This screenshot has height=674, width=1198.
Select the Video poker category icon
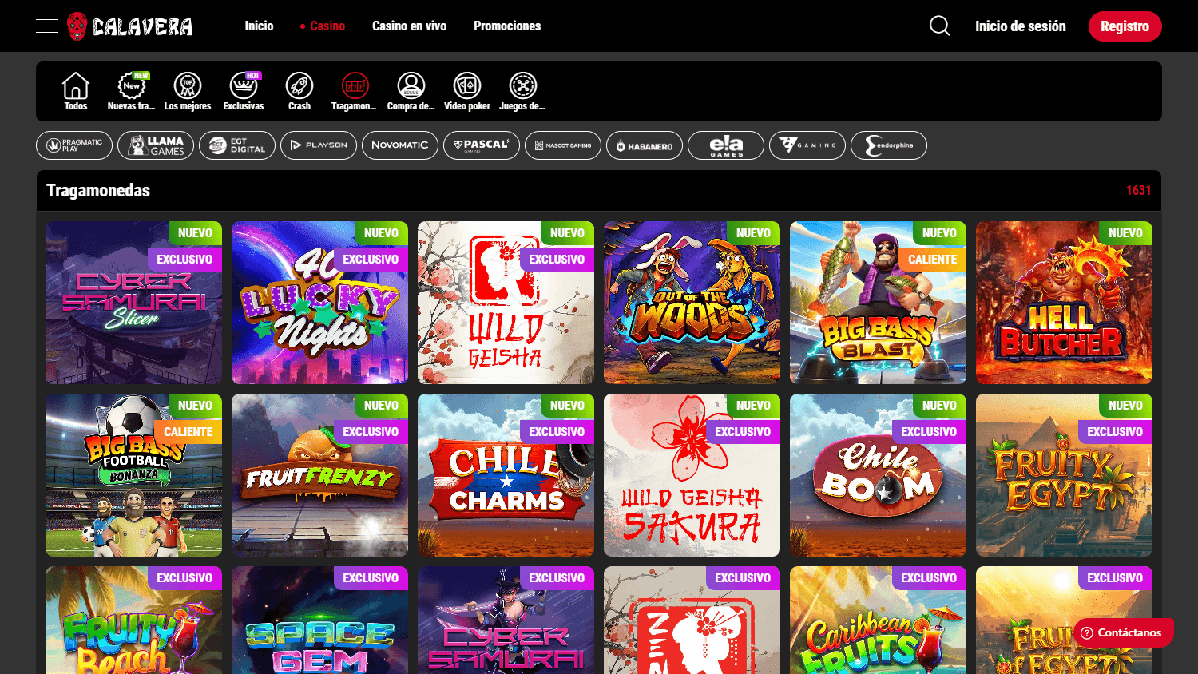(x=467, y=91)
